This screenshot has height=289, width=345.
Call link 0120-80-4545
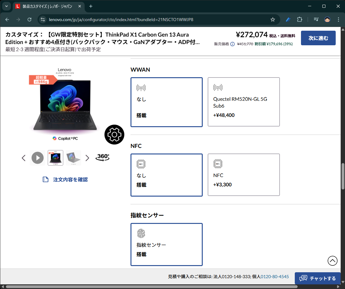click(x=275, y=277)
